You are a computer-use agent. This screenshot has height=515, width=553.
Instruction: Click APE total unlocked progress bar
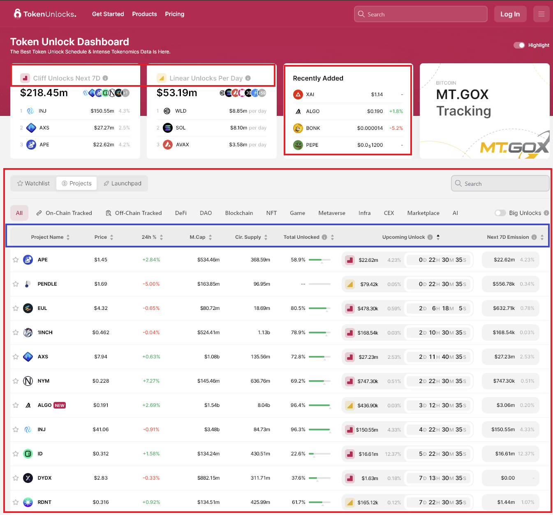point(319,260)
